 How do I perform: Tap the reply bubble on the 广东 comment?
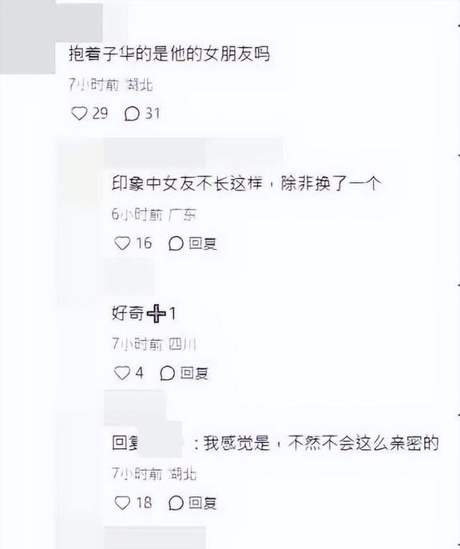(x=176, y=243)
